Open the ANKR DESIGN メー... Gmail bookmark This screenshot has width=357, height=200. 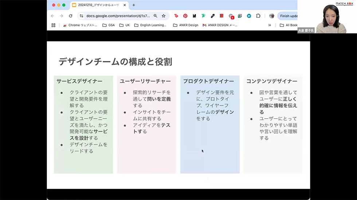click(x=220, y=25)
